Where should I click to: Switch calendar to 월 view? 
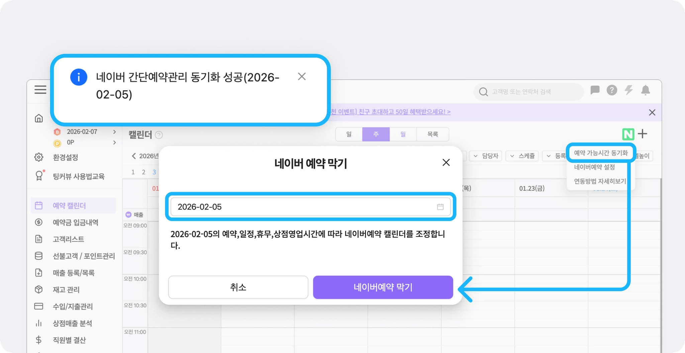[403, 134]
